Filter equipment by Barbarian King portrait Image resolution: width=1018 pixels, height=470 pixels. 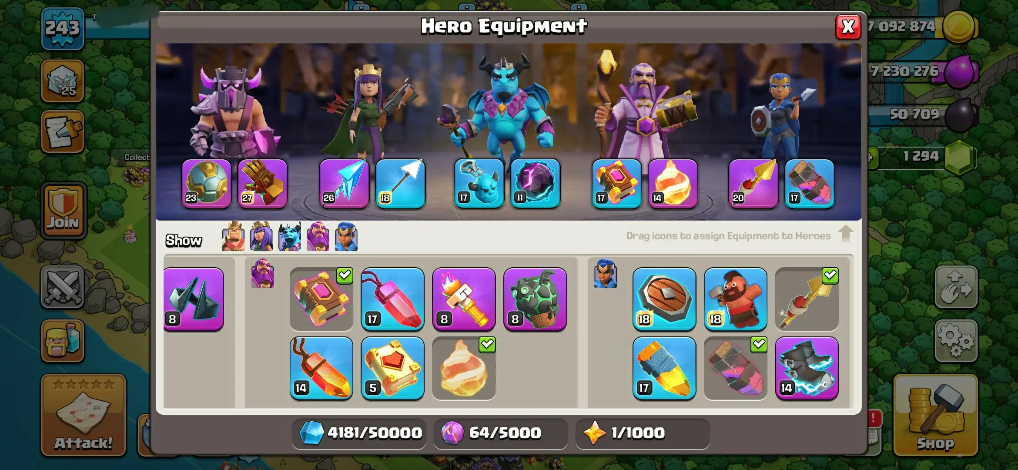[233, 237]
